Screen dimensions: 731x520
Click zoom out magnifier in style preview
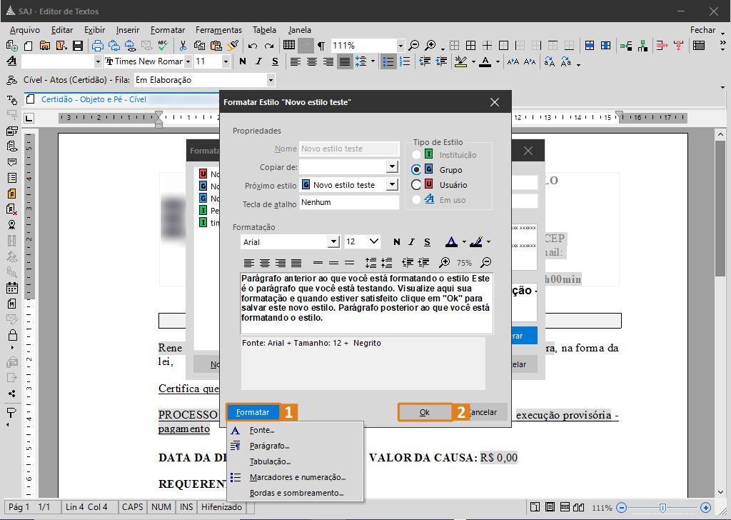click(485, 263)
